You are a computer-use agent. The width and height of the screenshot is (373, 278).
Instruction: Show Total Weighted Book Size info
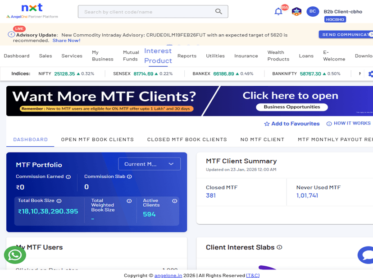coord(129,201)
